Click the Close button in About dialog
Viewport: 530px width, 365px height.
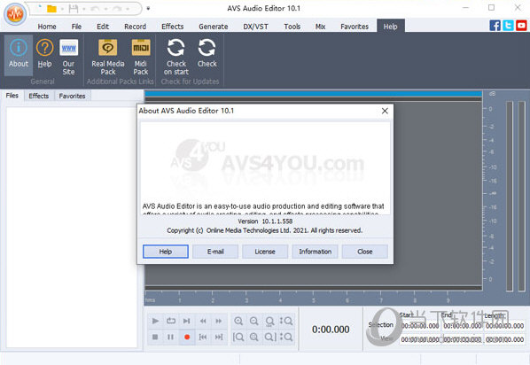[365, 252]
